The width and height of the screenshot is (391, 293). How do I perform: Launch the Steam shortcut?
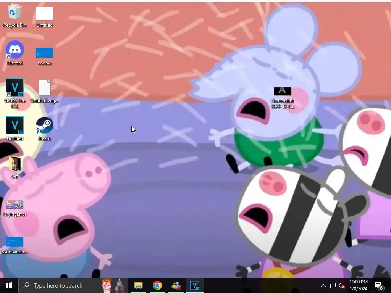tap(44, 129)
